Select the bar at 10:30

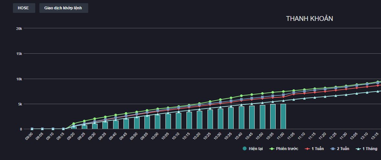click(x=220, y=119)
